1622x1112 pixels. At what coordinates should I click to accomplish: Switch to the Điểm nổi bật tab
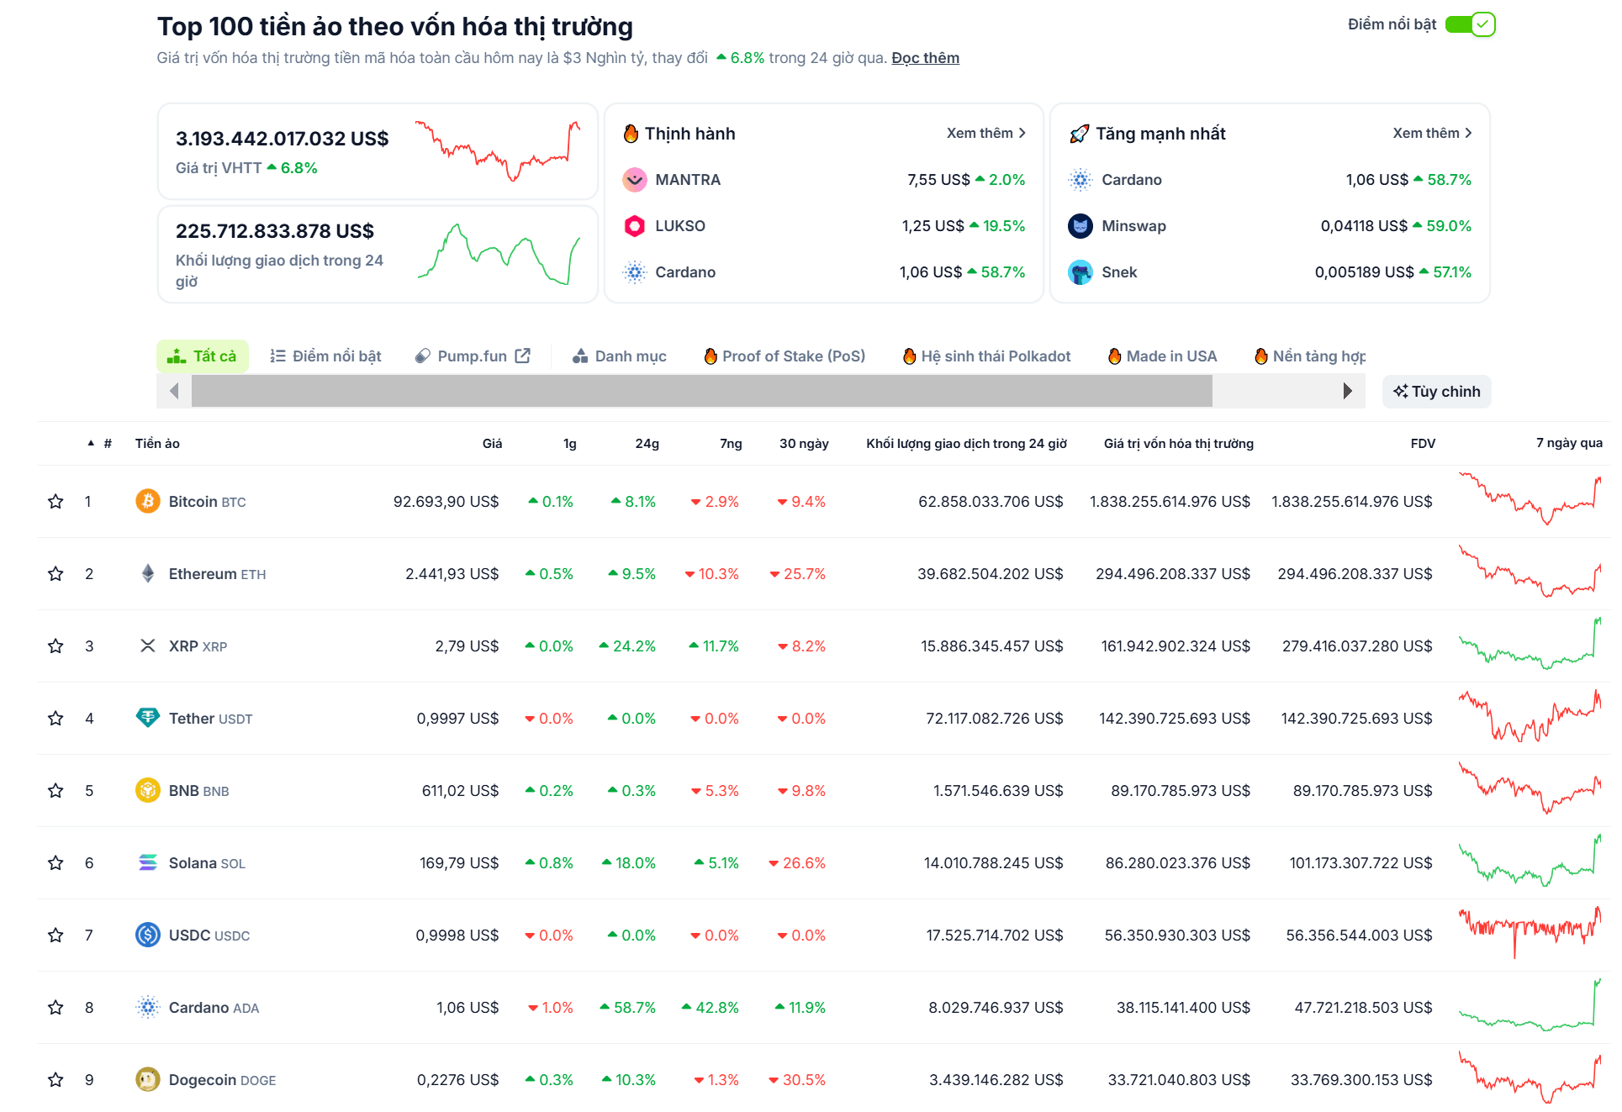(325, 356)
